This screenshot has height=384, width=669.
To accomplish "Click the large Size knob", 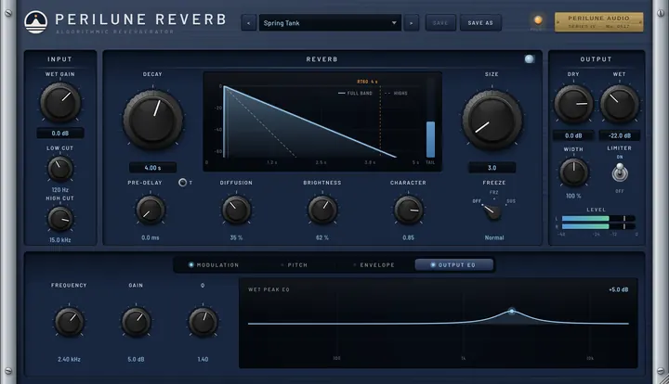I will point(492,120).
